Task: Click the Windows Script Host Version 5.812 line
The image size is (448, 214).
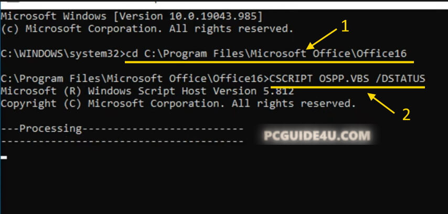Action: (x=147, y=92)
